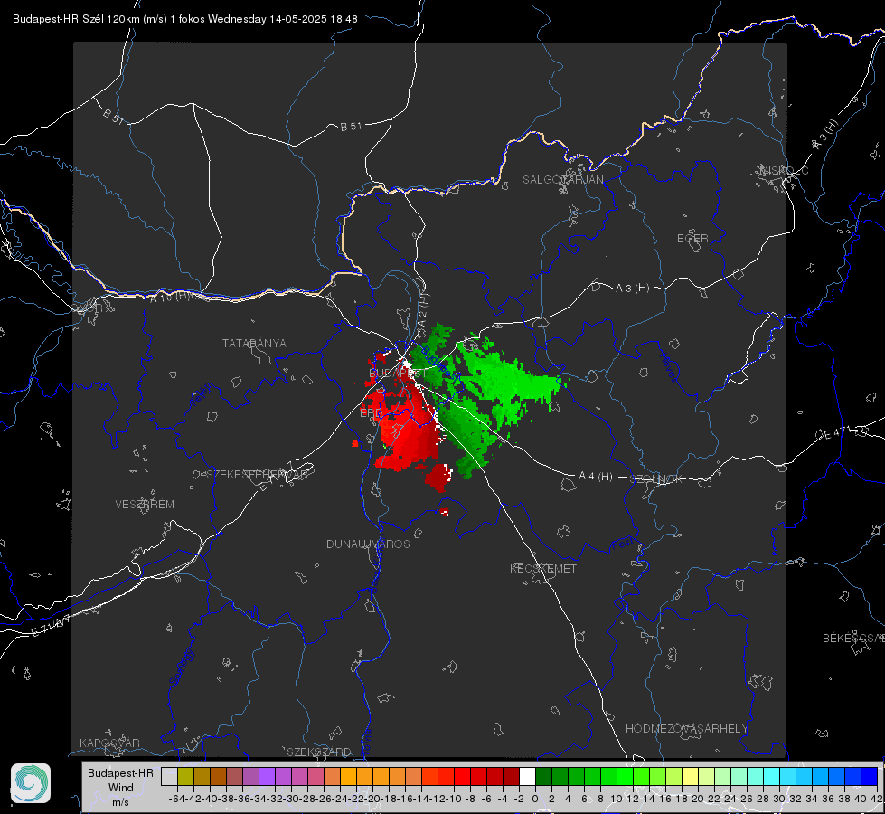Click the SZOLNOK city label
The width and height of the screenshot is (885, 814).
pos(656,479)
